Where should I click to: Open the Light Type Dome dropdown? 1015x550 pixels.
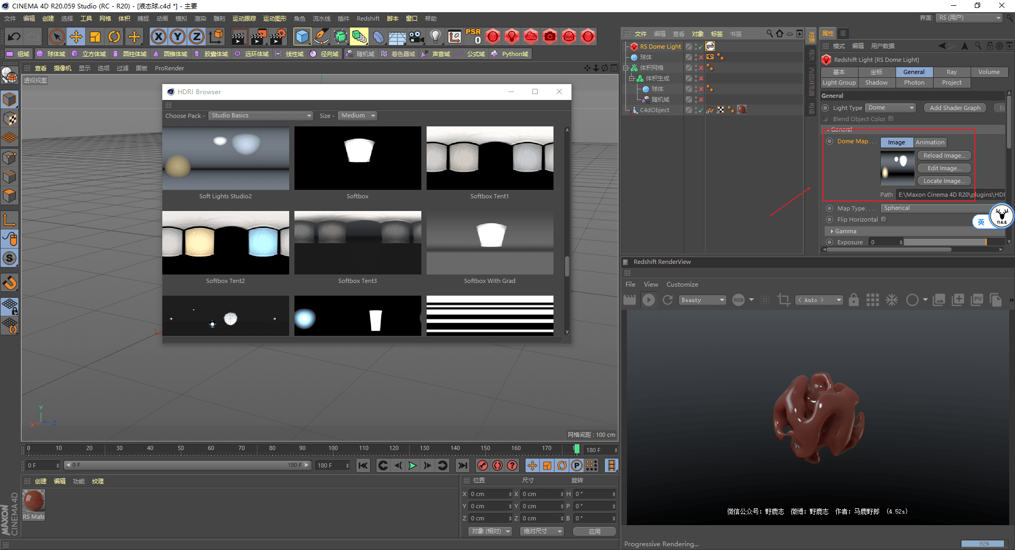[890, 108]
